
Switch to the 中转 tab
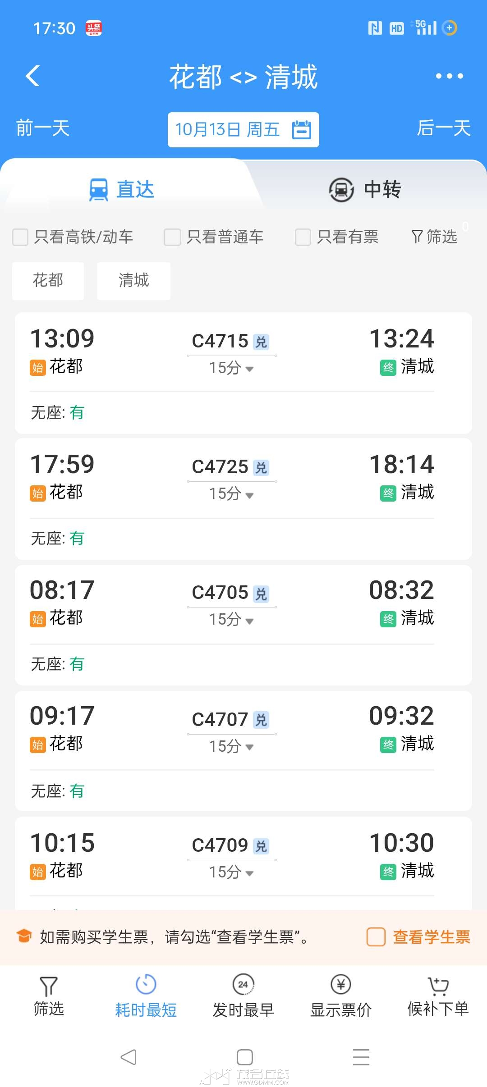[365, 190]
